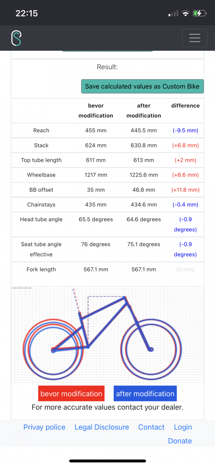Open the Contact link
This screenshot has height=467, width=215.
(x=151, y=427)
